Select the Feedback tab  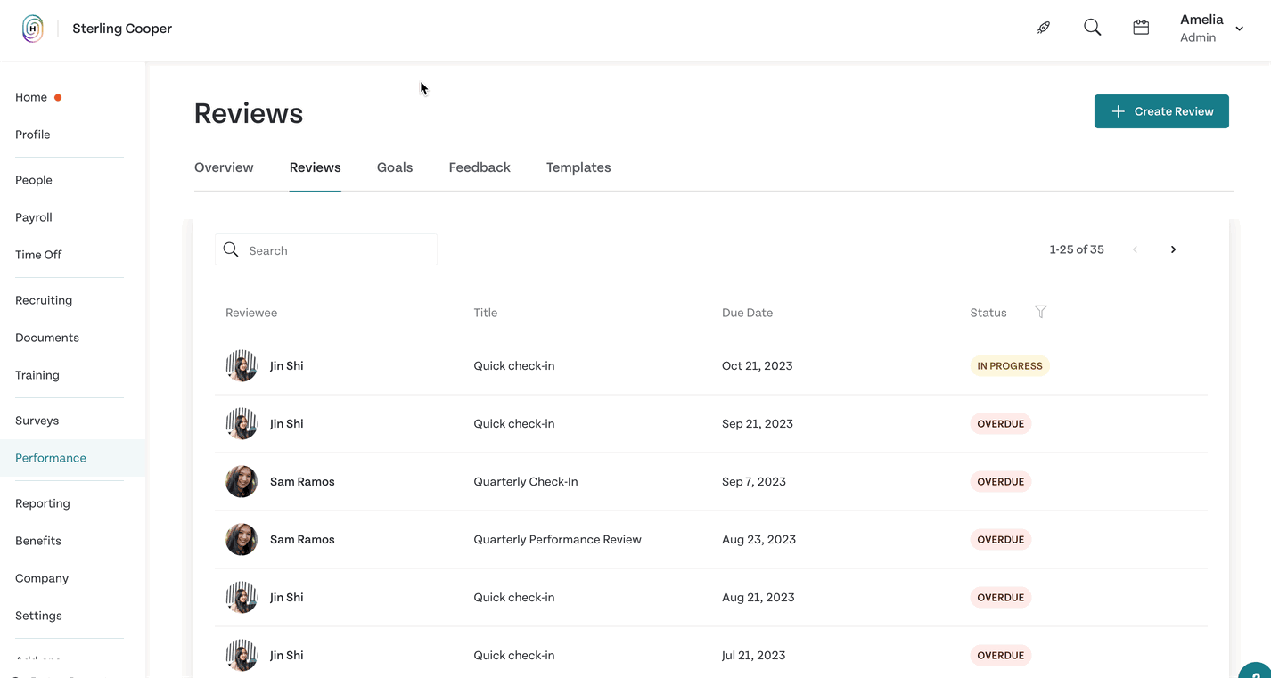480,167
